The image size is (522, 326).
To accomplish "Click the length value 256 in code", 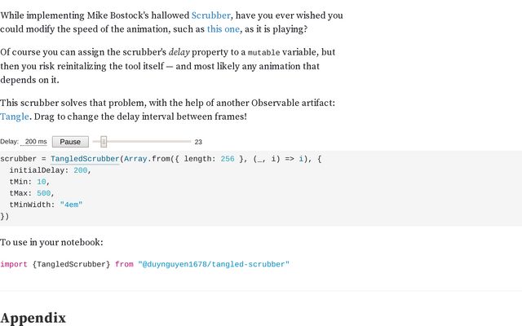I will point(228,159).
